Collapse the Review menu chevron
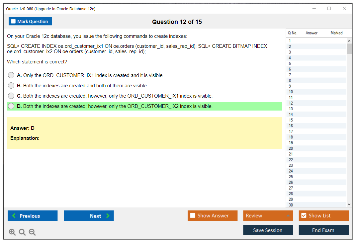Screen dimensions: 357x244 click(288, 215)
